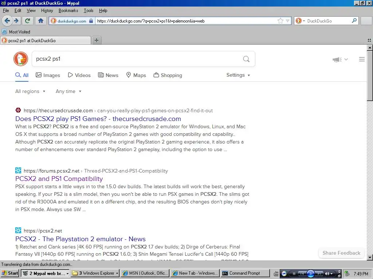Open the browser Home page

pos(41,21)
